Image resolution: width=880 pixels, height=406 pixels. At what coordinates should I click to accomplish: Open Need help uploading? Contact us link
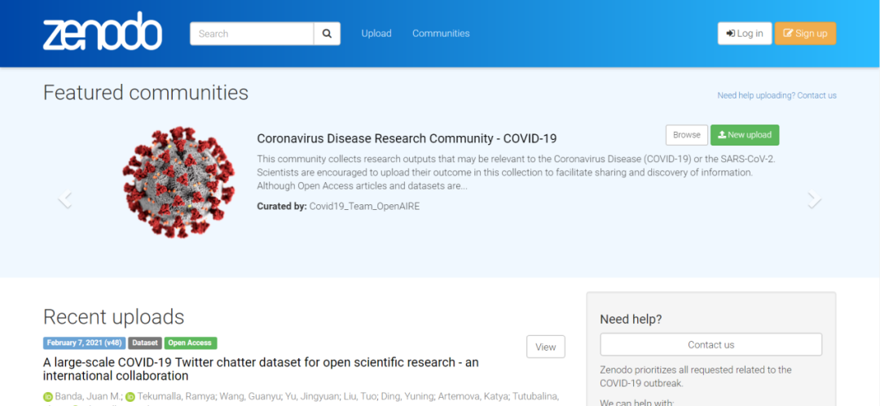(777, 95)
